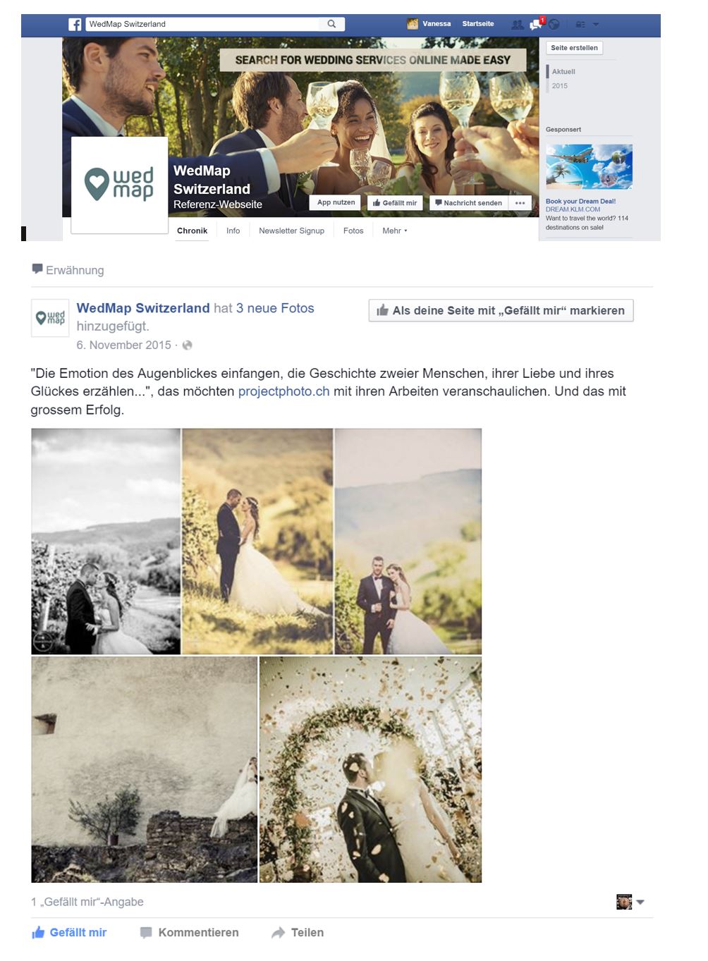This screenshot has height=961, width=708.
Task: Open the account menu arrow in top bar
Action: point(596,25)
